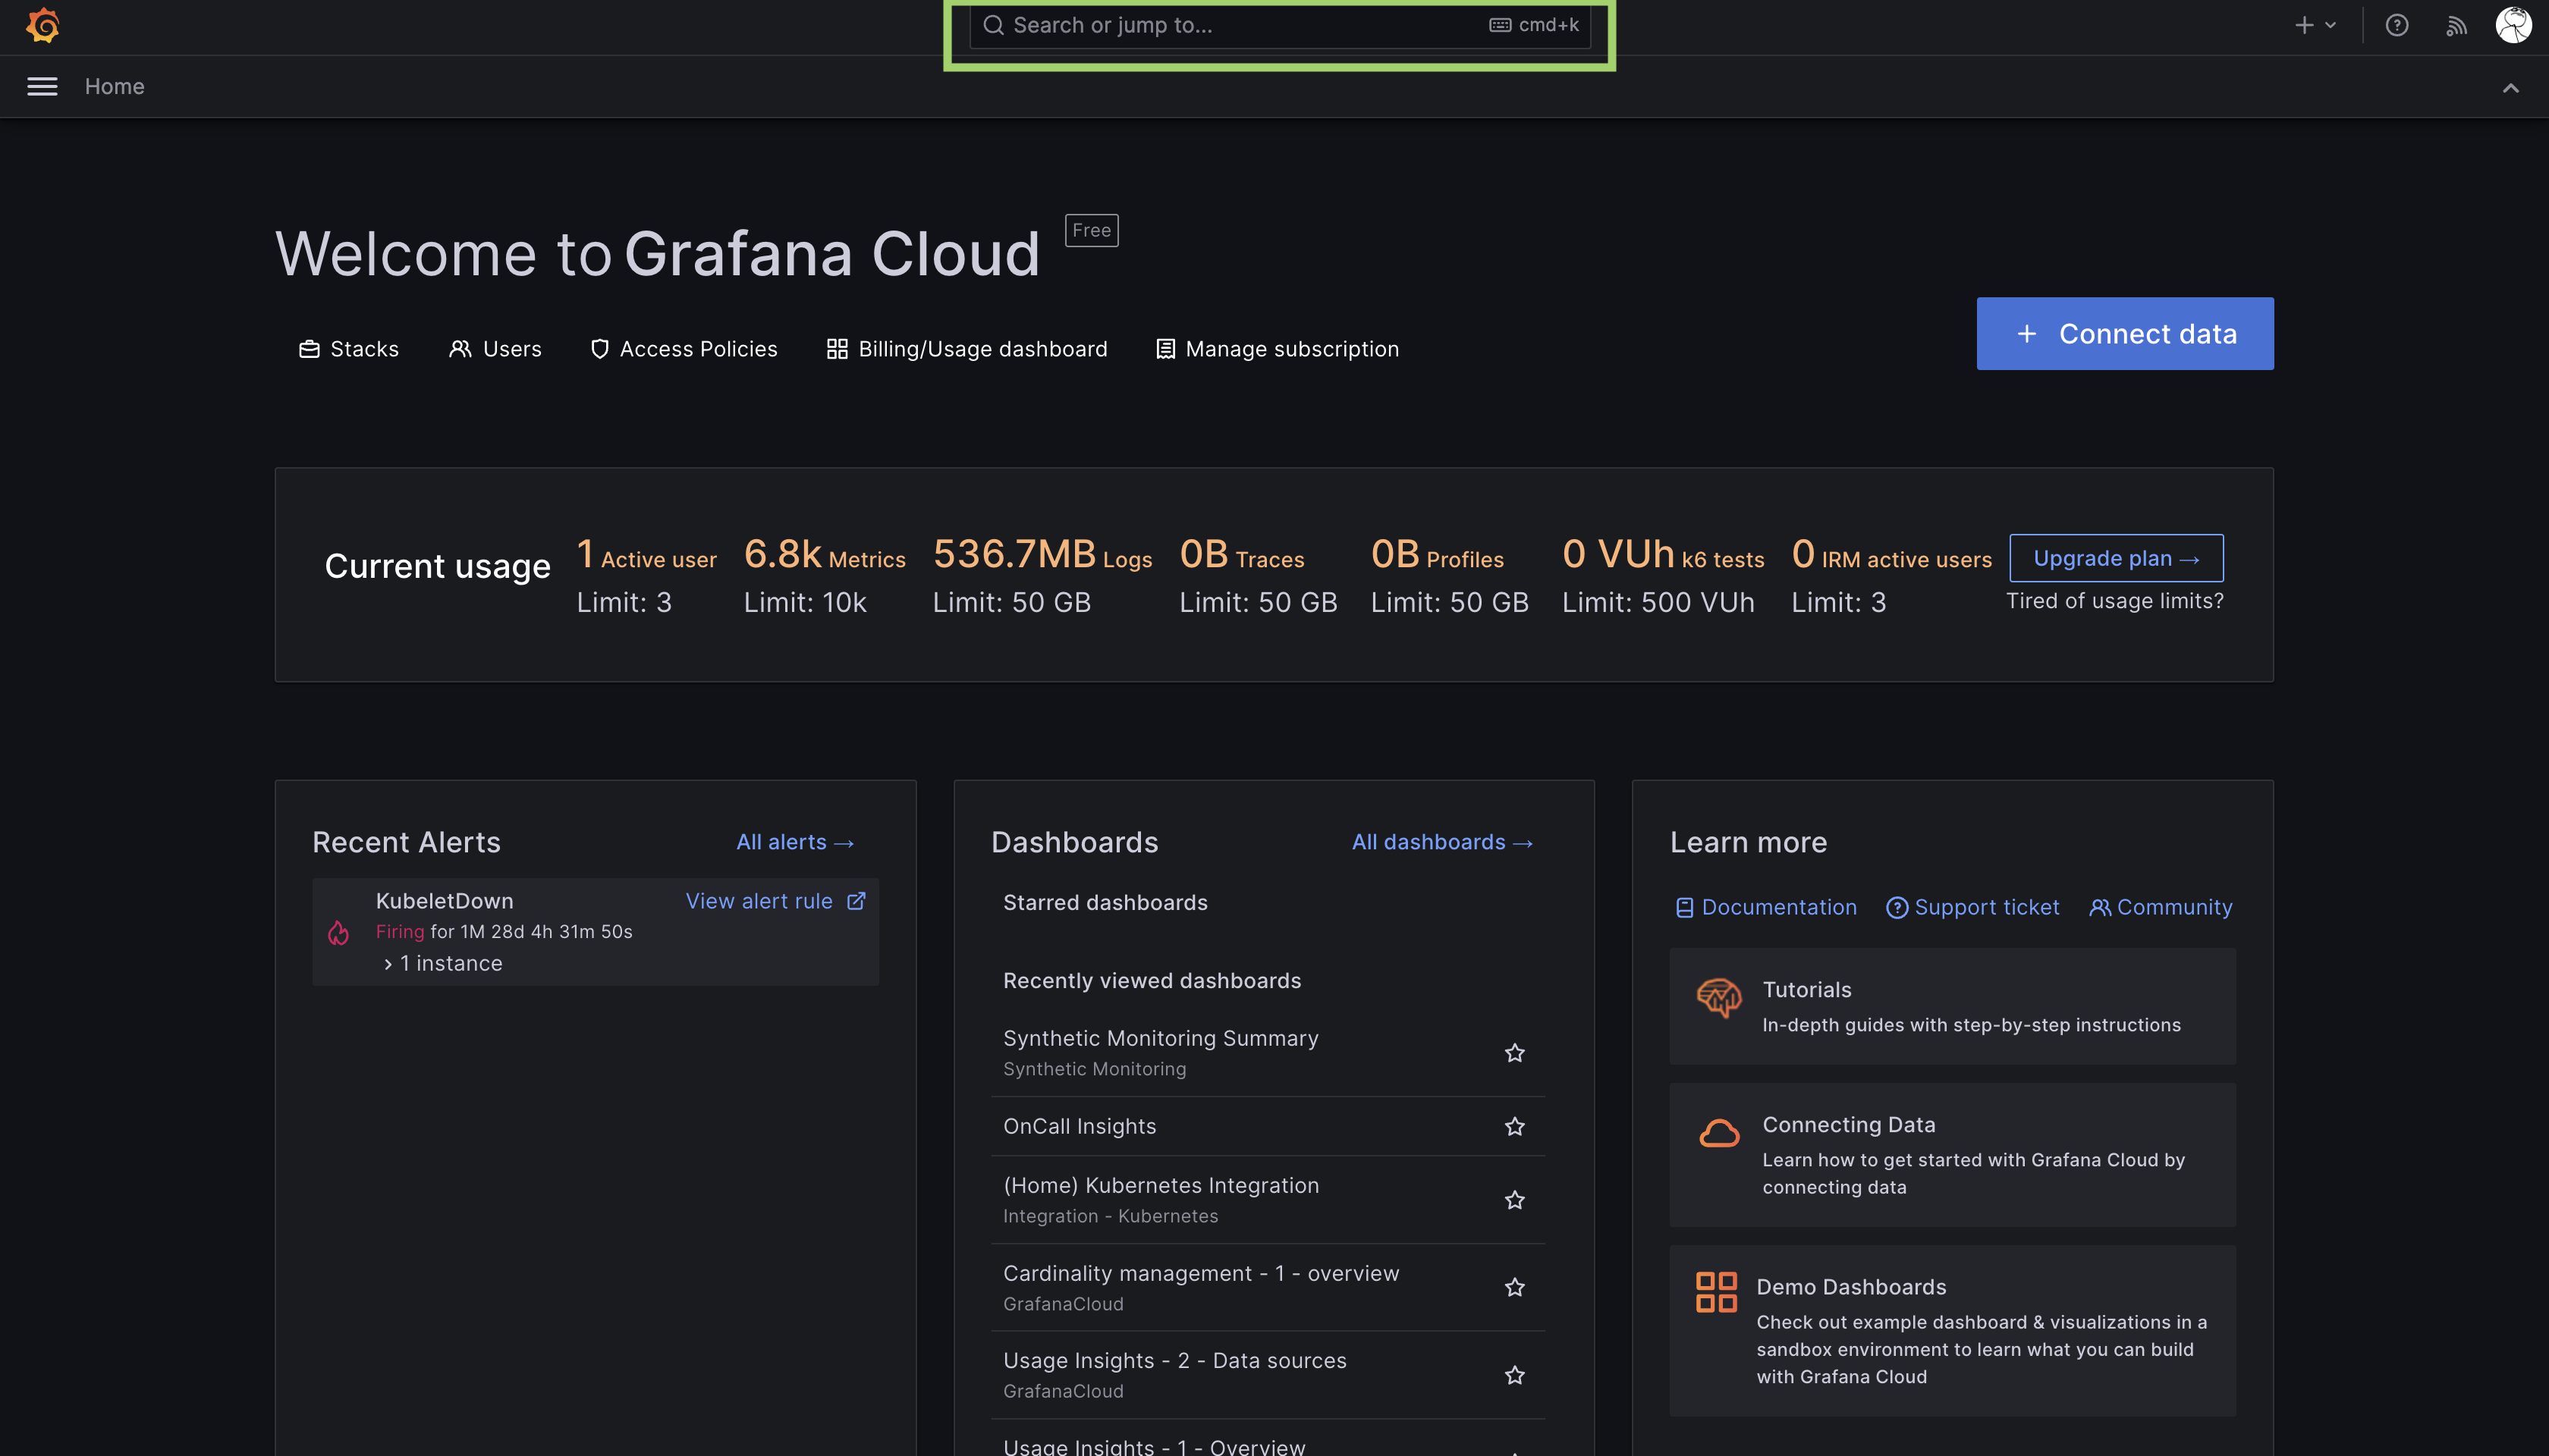The width and height of the screenshot is (2549, 1456).
Task: Open All alerts link
Action: click(795, 842)
